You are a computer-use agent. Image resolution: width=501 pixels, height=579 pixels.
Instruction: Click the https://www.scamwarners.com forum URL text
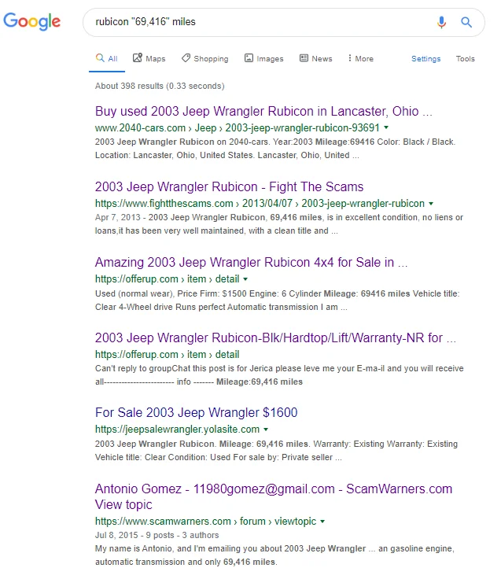(x=205, y=522)
